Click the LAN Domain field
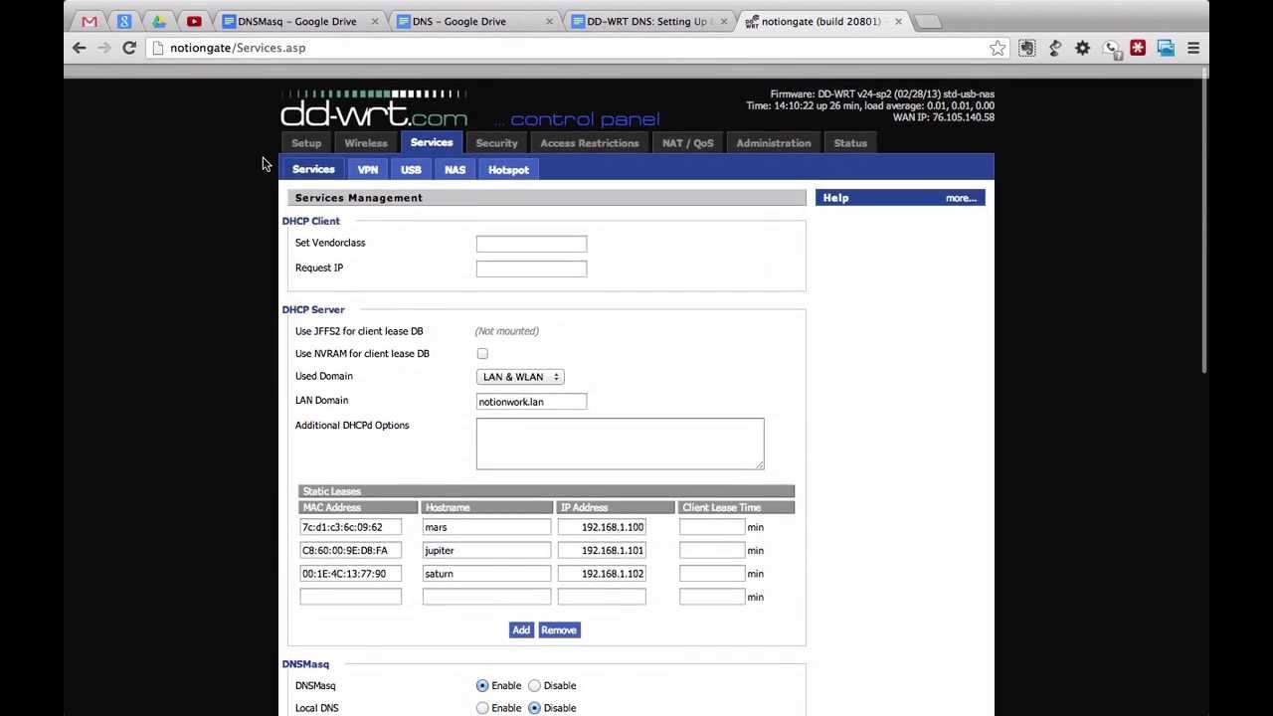The width and height of the screenshot is (1273, 716). 531,402
